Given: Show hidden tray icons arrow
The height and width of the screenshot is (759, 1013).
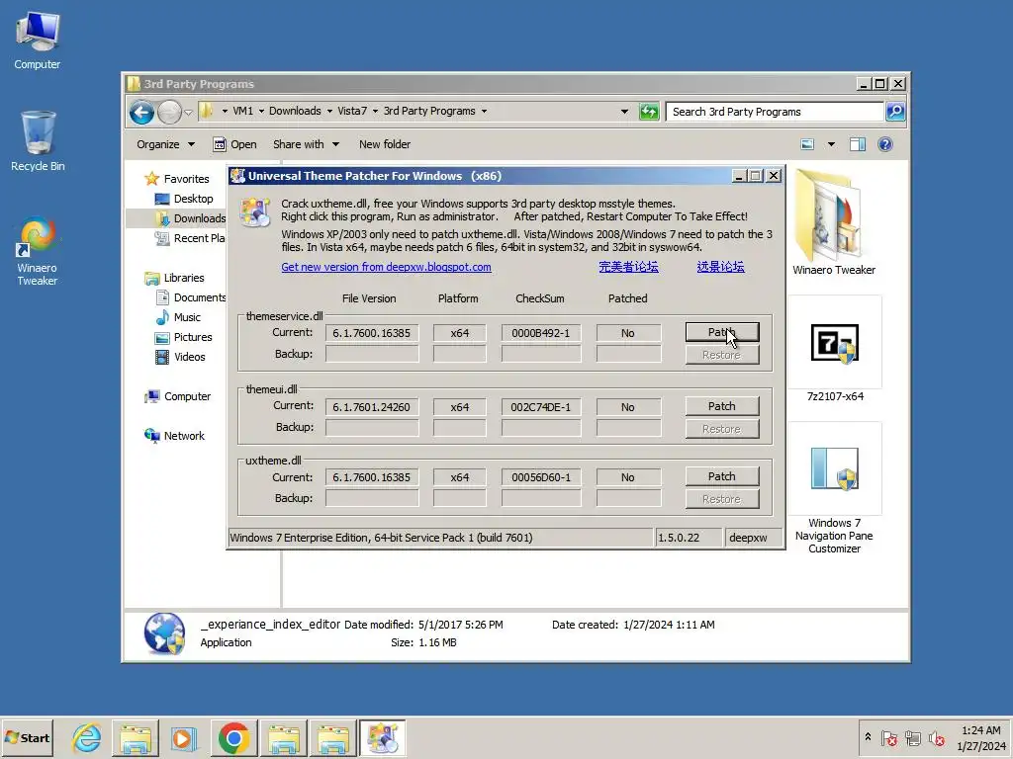Looking at the screenshot, I should 868,737.
